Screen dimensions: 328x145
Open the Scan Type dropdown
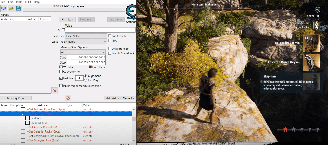(x=86, y=36)
